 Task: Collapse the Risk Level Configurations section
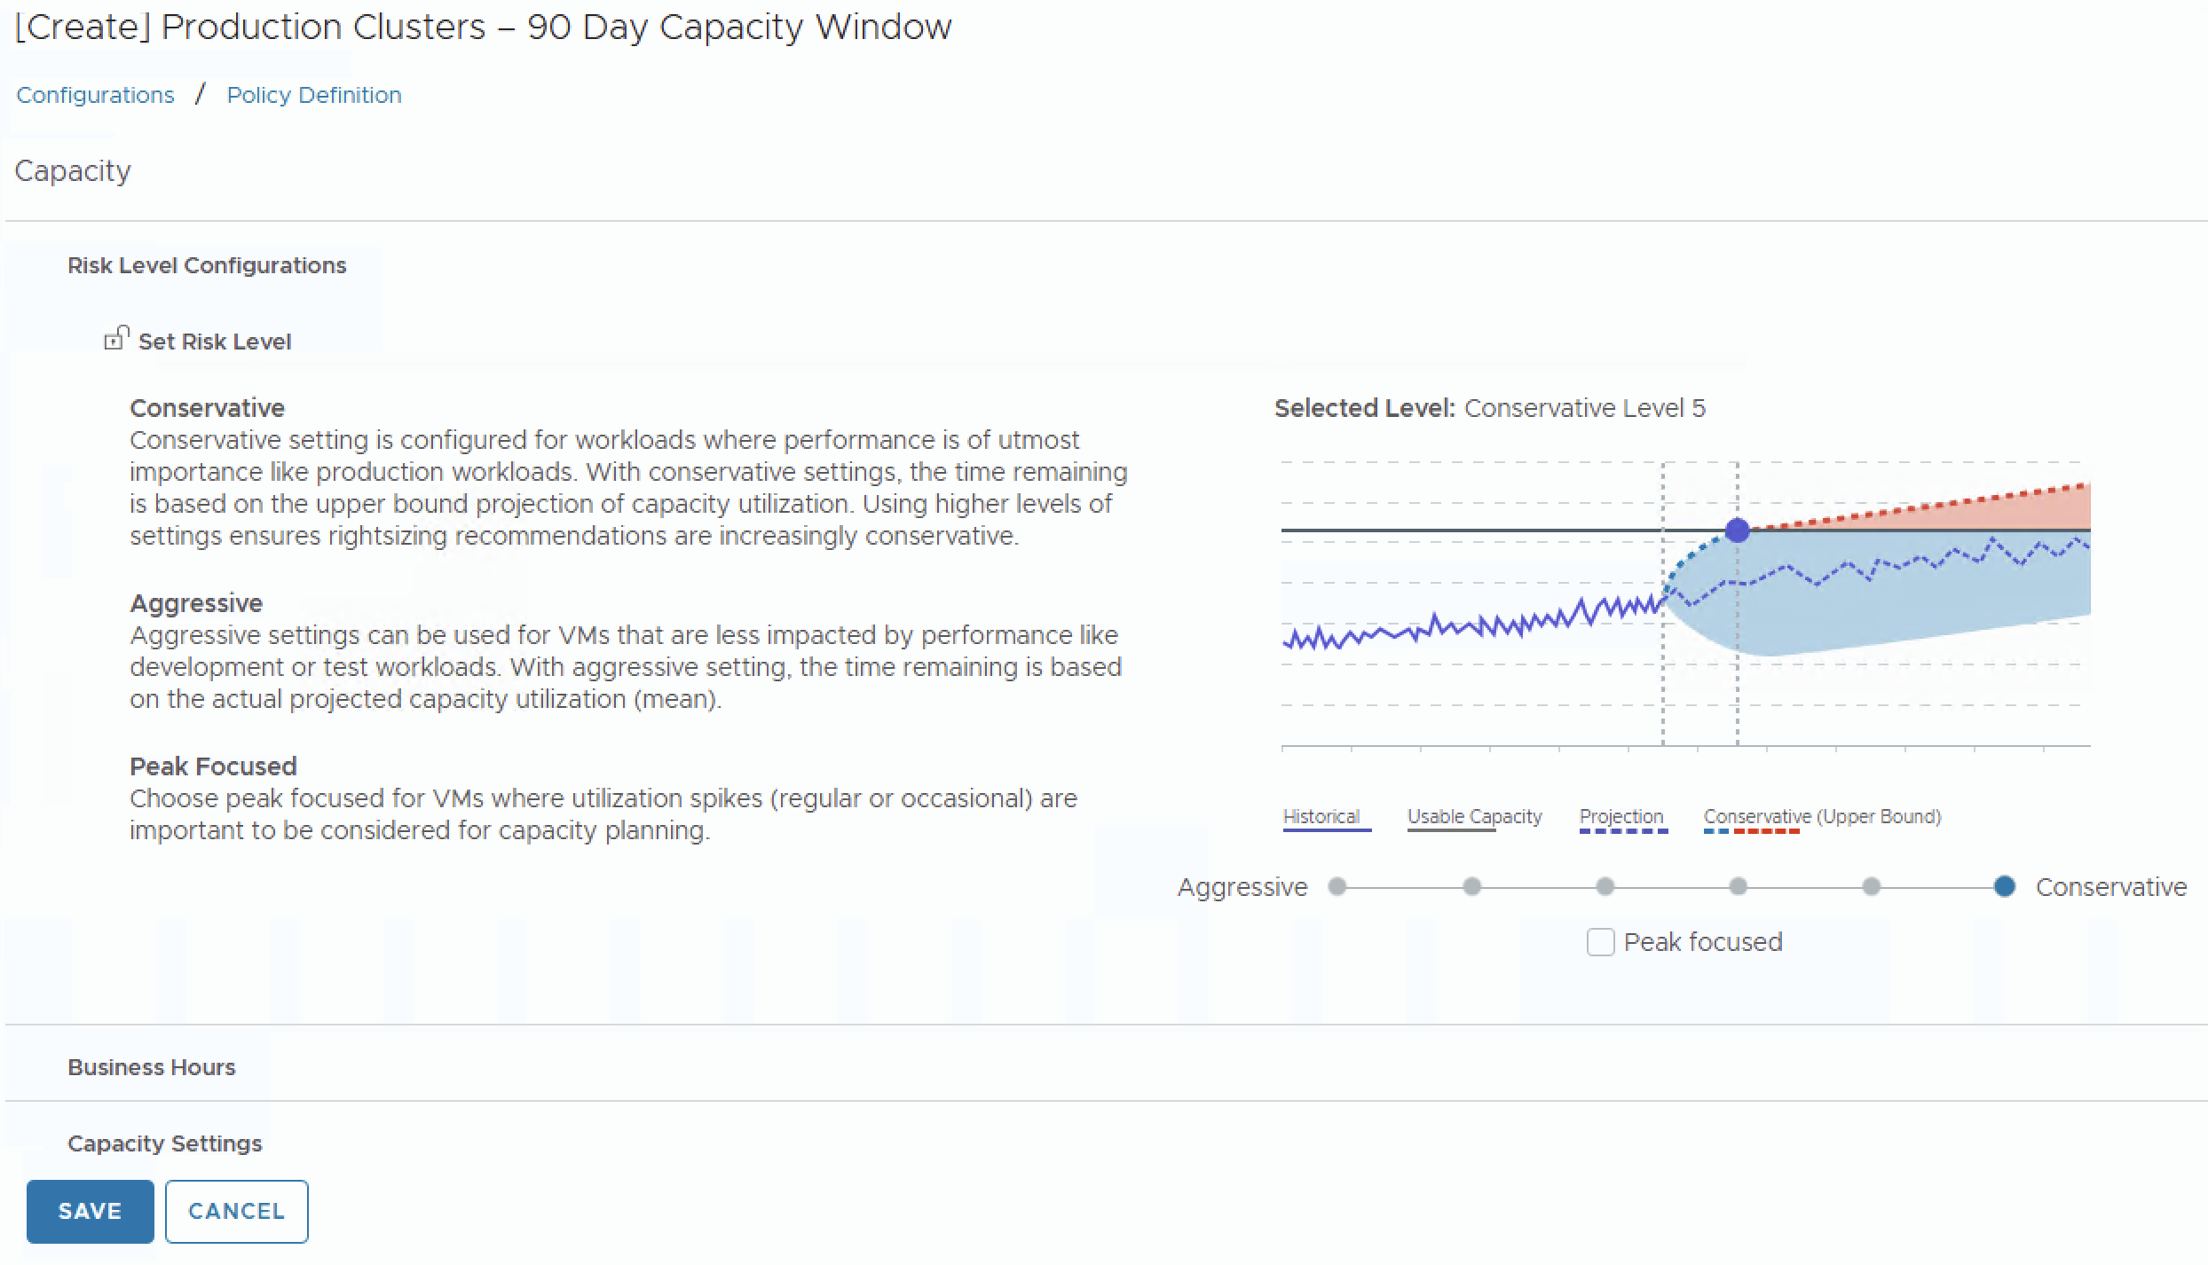207,265
